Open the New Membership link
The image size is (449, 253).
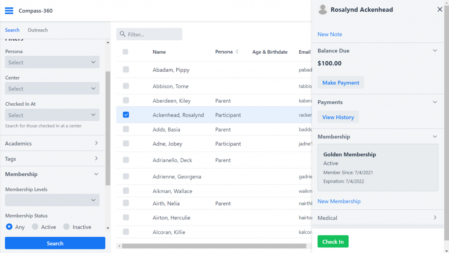coord(339,201)
